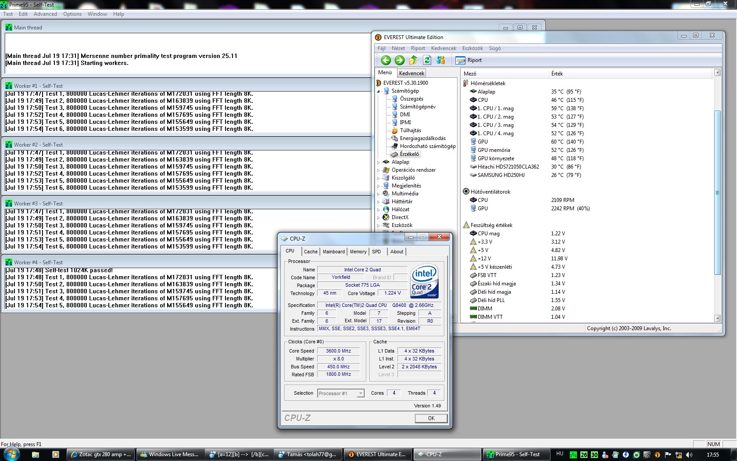Viewport: 737px width, 461px height.
Task: Click the Main thread window icon
Action: point(9,27)
